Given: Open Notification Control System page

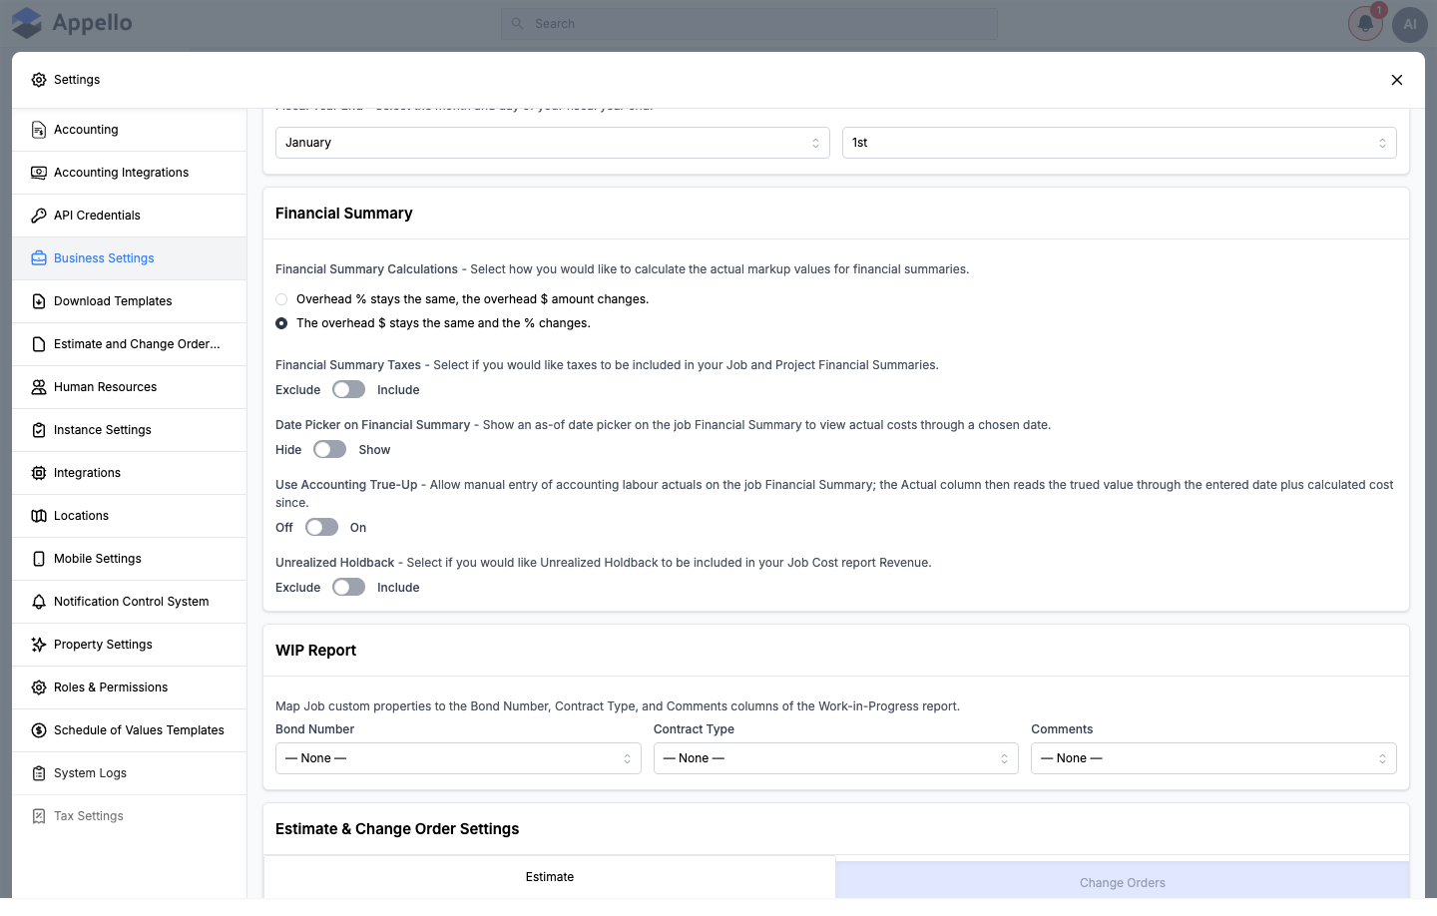Looking at the screenshot, I should [x=130, y=602].
